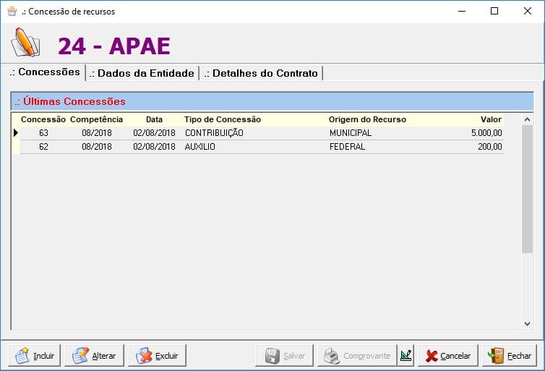The width and height of the screenshot is (545, 371).
Task: Click the Competência column header
Action: coord(96,119)
